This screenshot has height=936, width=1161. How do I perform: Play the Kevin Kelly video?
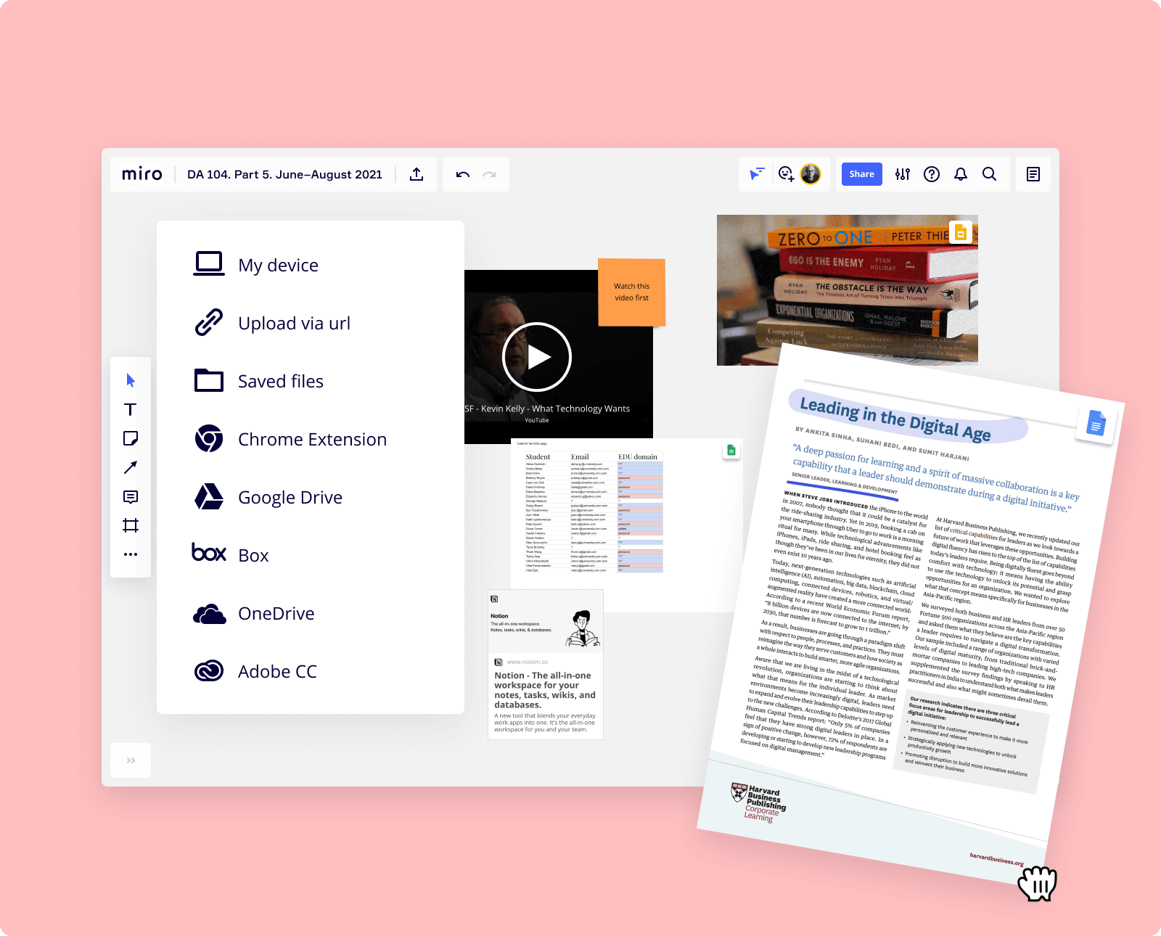tap(537, 357)
